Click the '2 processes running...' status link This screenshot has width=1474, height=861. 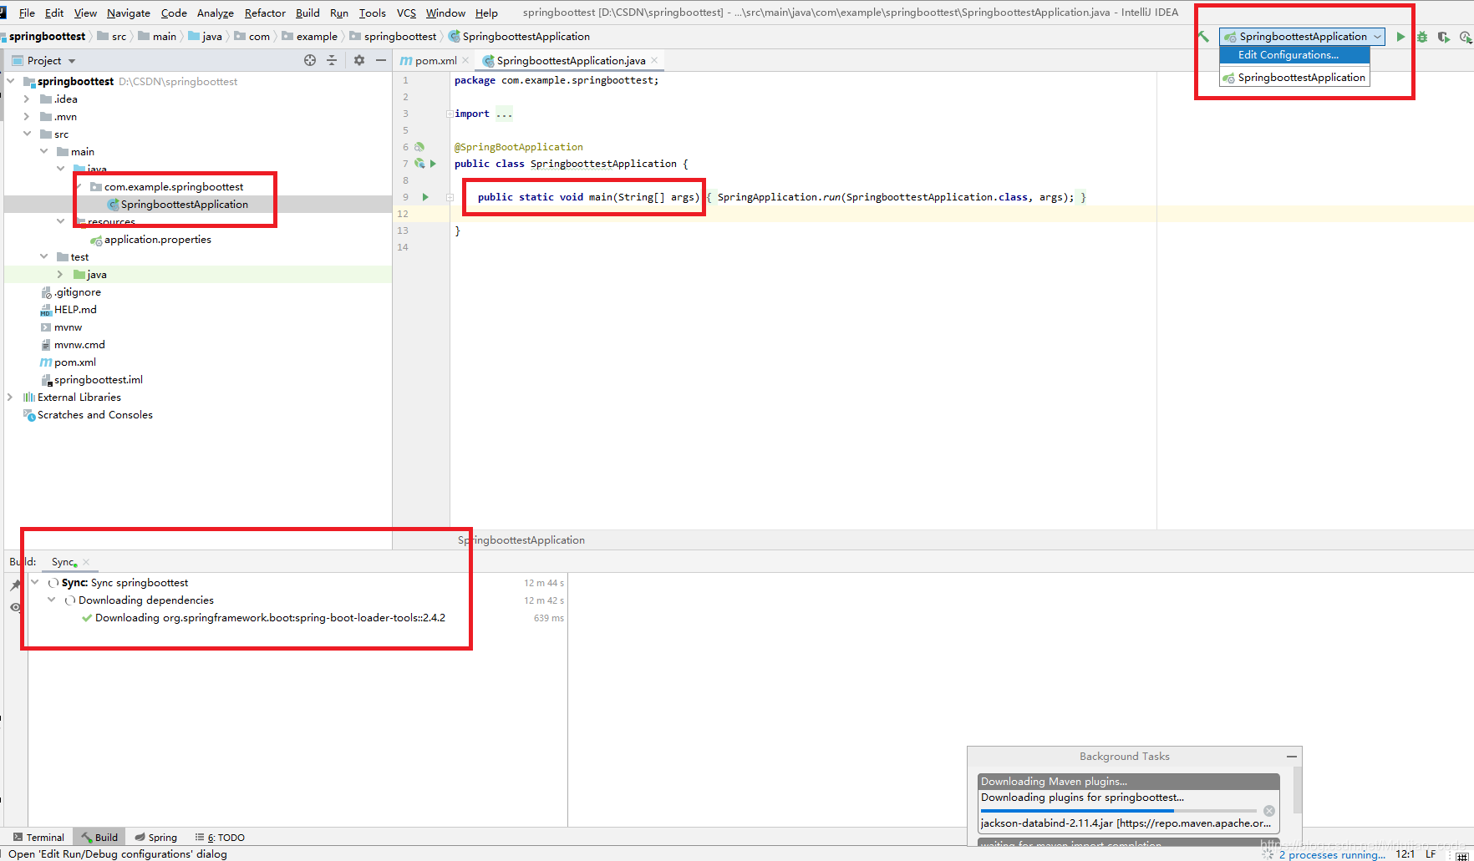tap(1331, 854)
